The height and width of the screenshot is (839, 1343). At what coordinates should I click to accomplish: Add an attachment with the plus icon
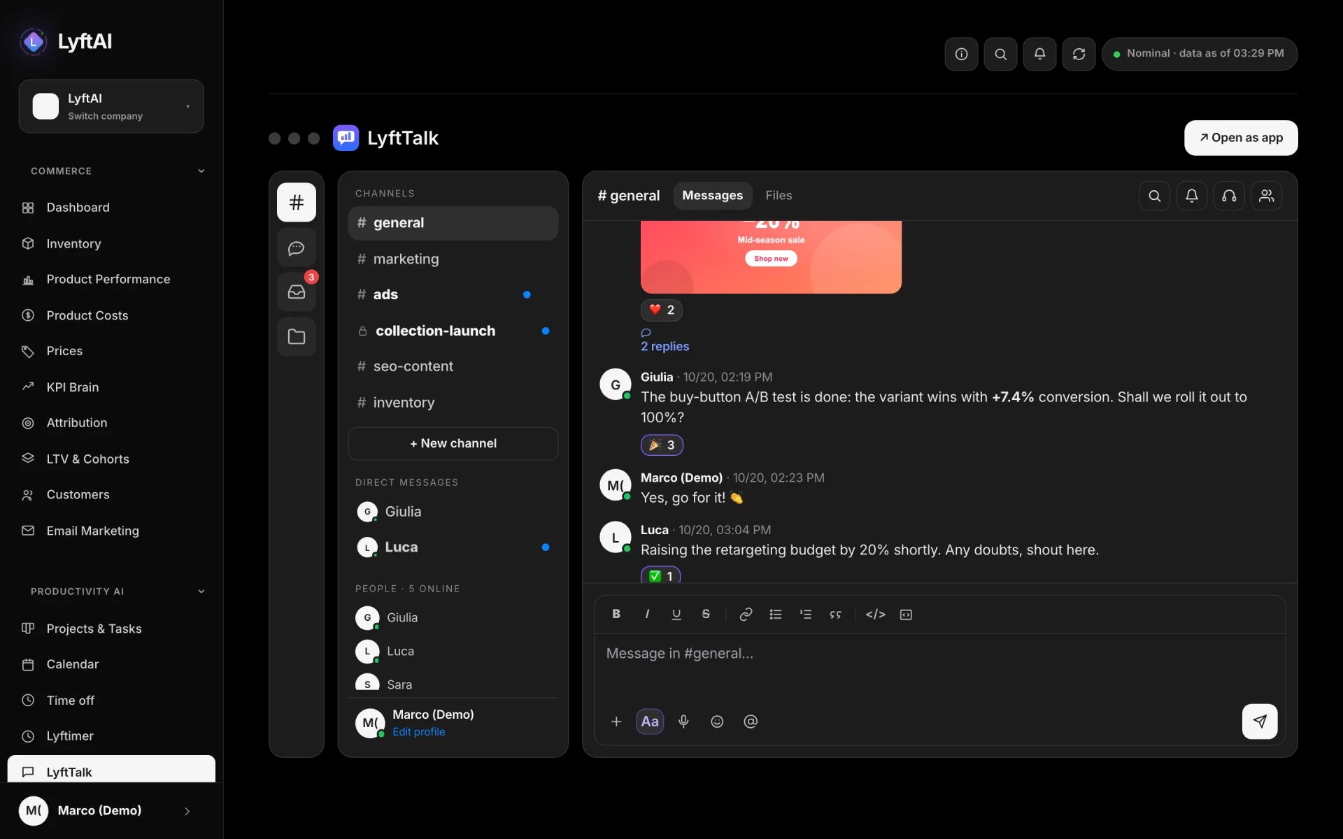pos(616,722)
